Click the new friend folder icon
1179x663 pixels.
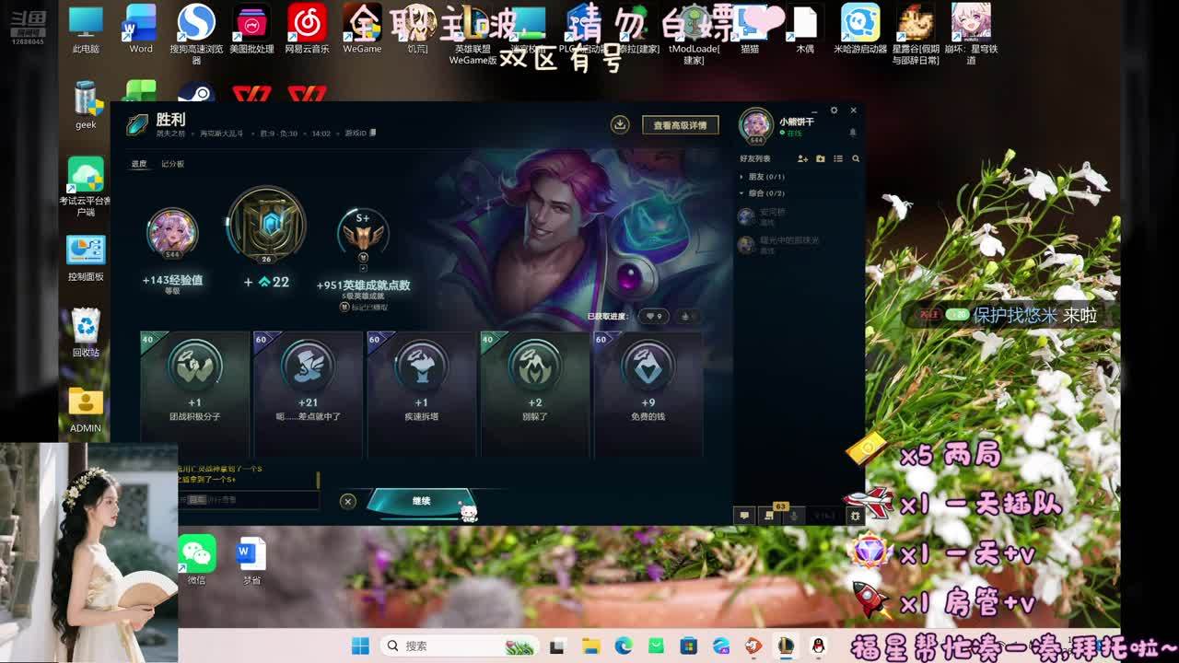click(821, 159)
